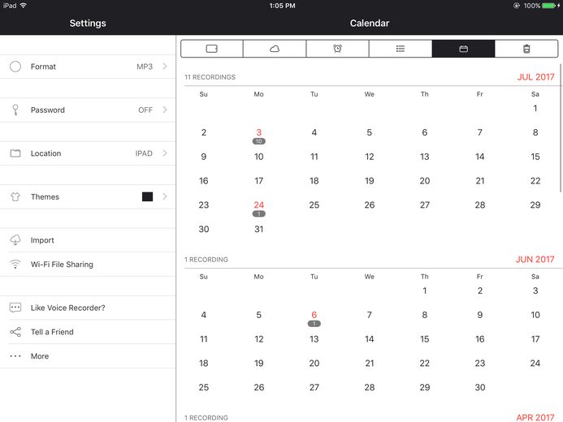Click the Wi-Fi File Sharing icon

15,265
